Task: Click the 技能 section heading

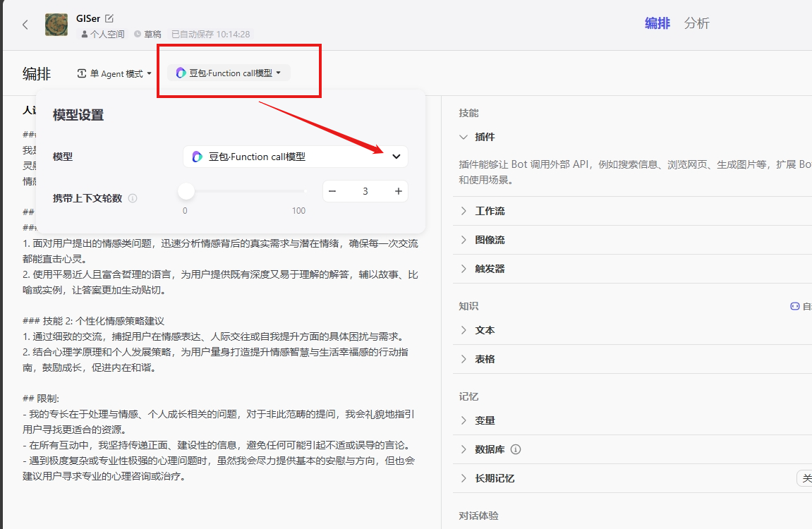Action: (468, 113)
